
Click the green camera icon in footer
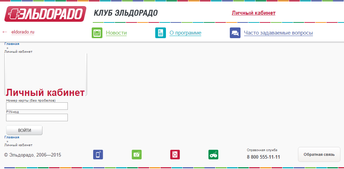point(137,154)
